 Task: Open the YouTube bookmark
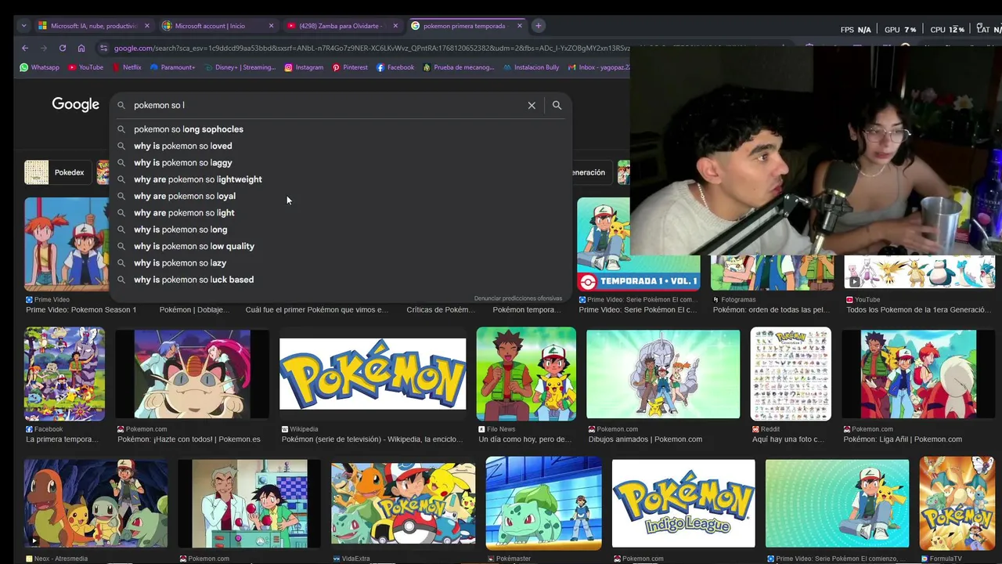click(x=85, y=67)
